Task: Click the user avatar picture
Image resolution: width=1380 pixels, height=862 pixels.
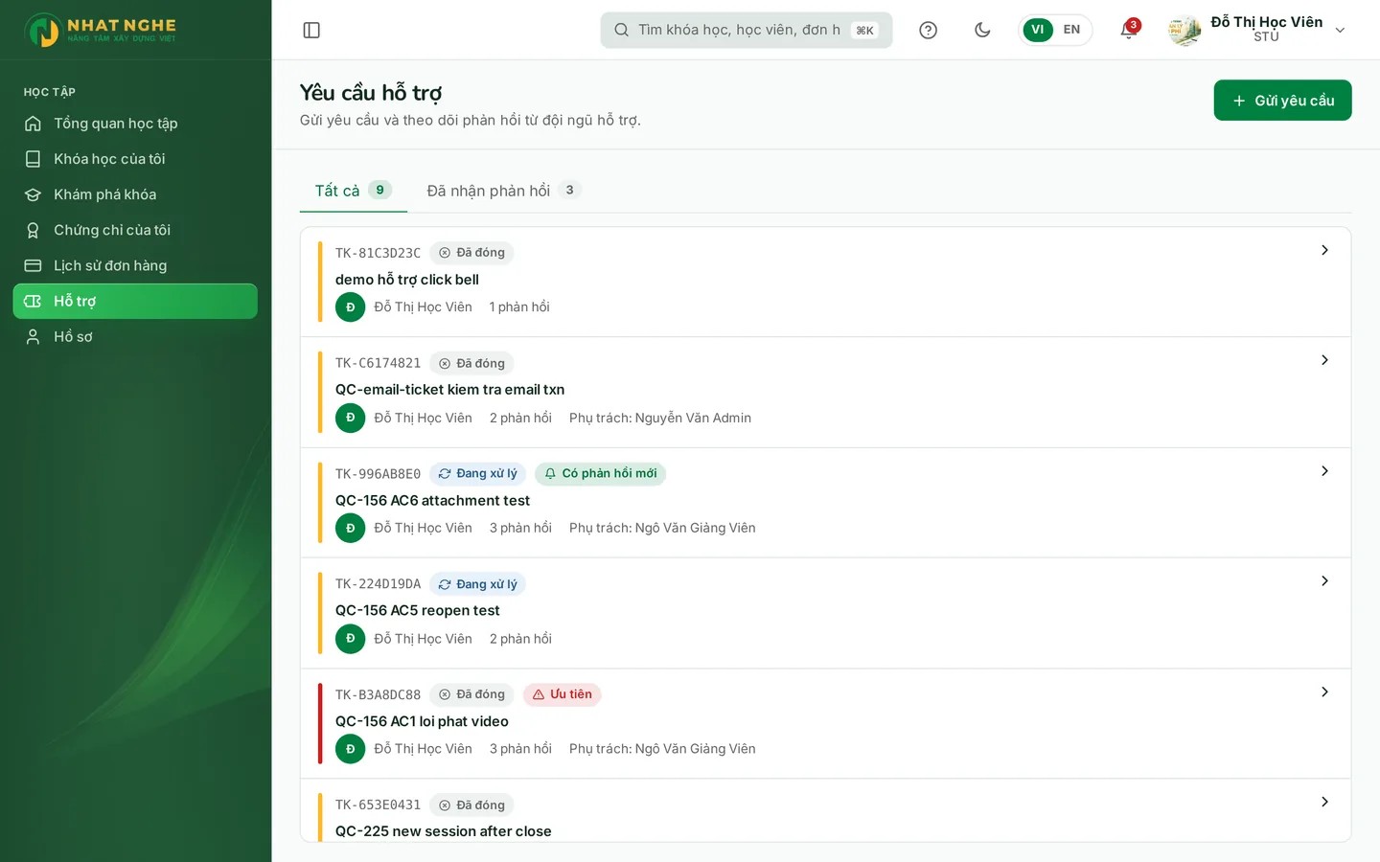Action: point(1184,30)
